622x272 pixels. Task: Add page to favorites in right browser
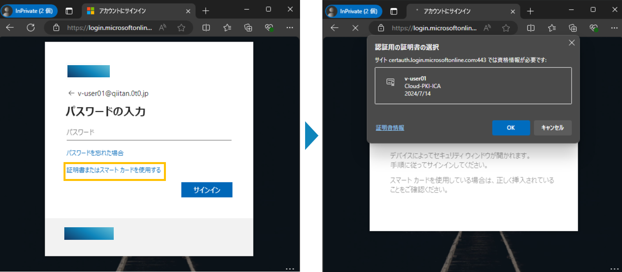(x=506, y=28)
